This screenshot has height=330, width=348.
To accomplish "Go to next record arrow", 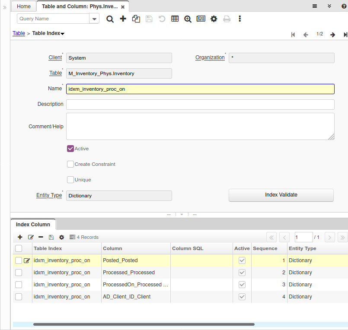I will (x=332, y=35).
